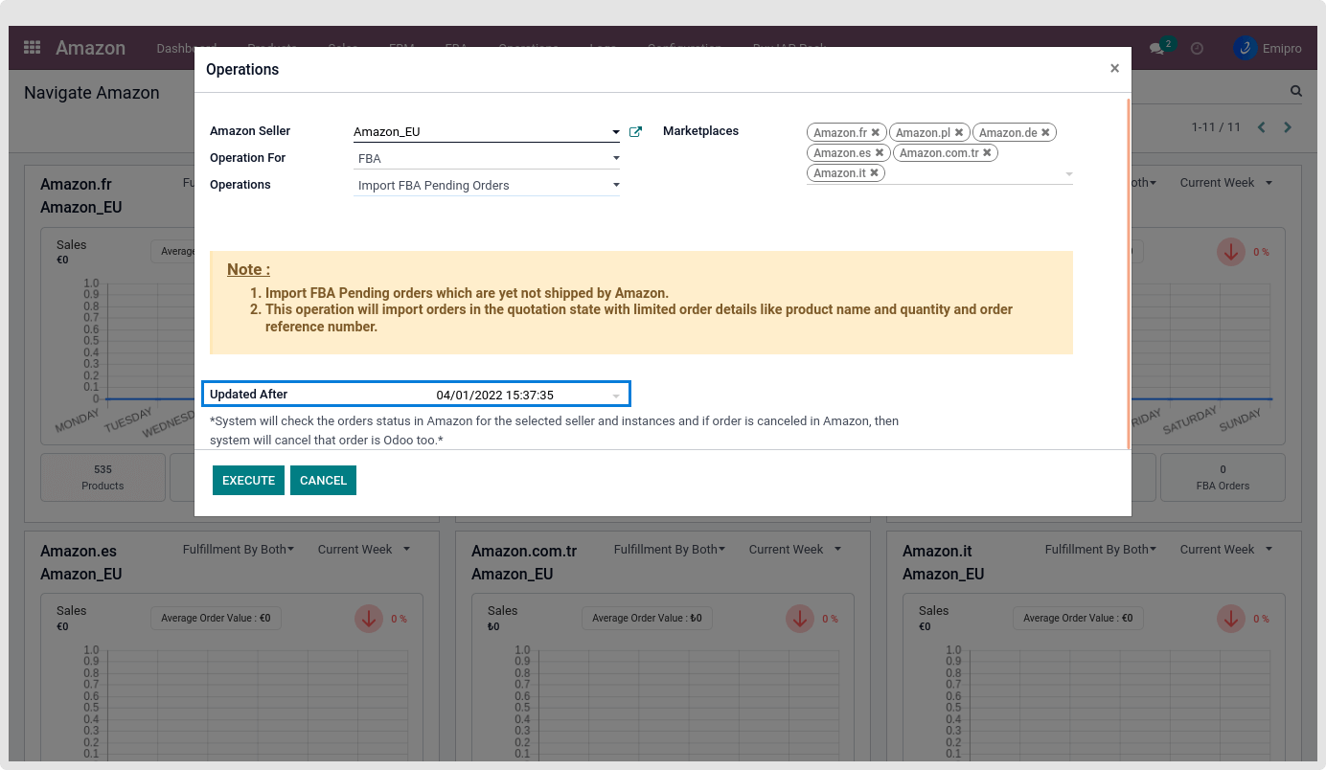Remove the Amazon.de marketplace tag
Image resolution: width=1326 pixels, height=770 pixels.
point(1045,133)
